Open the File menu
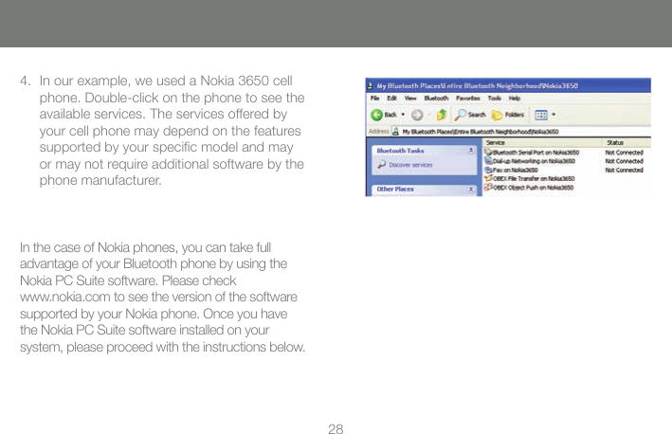This screenshot has width=672, height=434. 375,99
